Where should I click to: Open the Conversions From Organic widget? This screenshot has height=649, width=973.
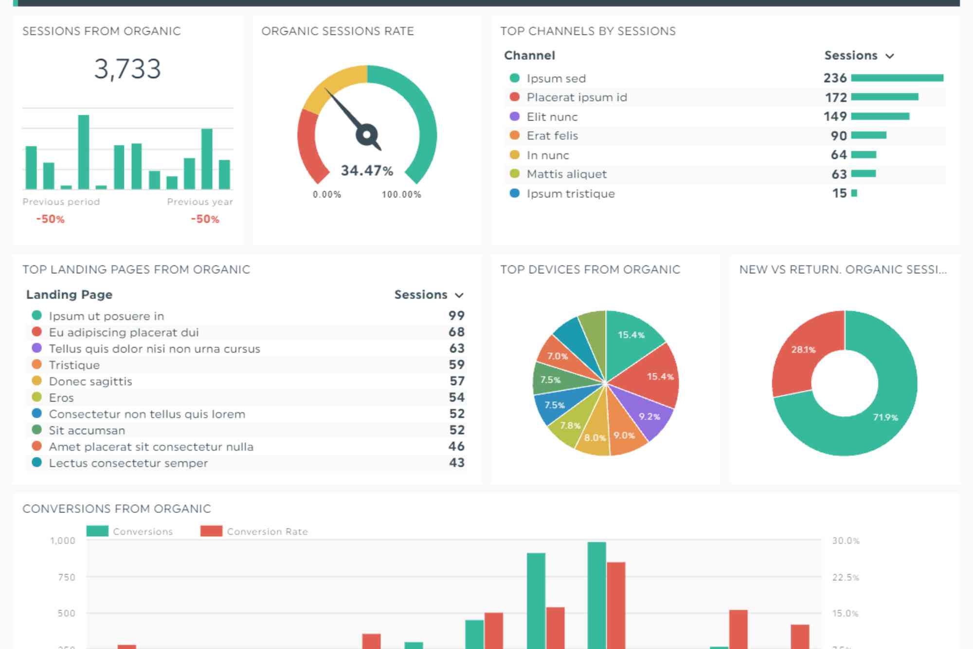click(116, 509)
